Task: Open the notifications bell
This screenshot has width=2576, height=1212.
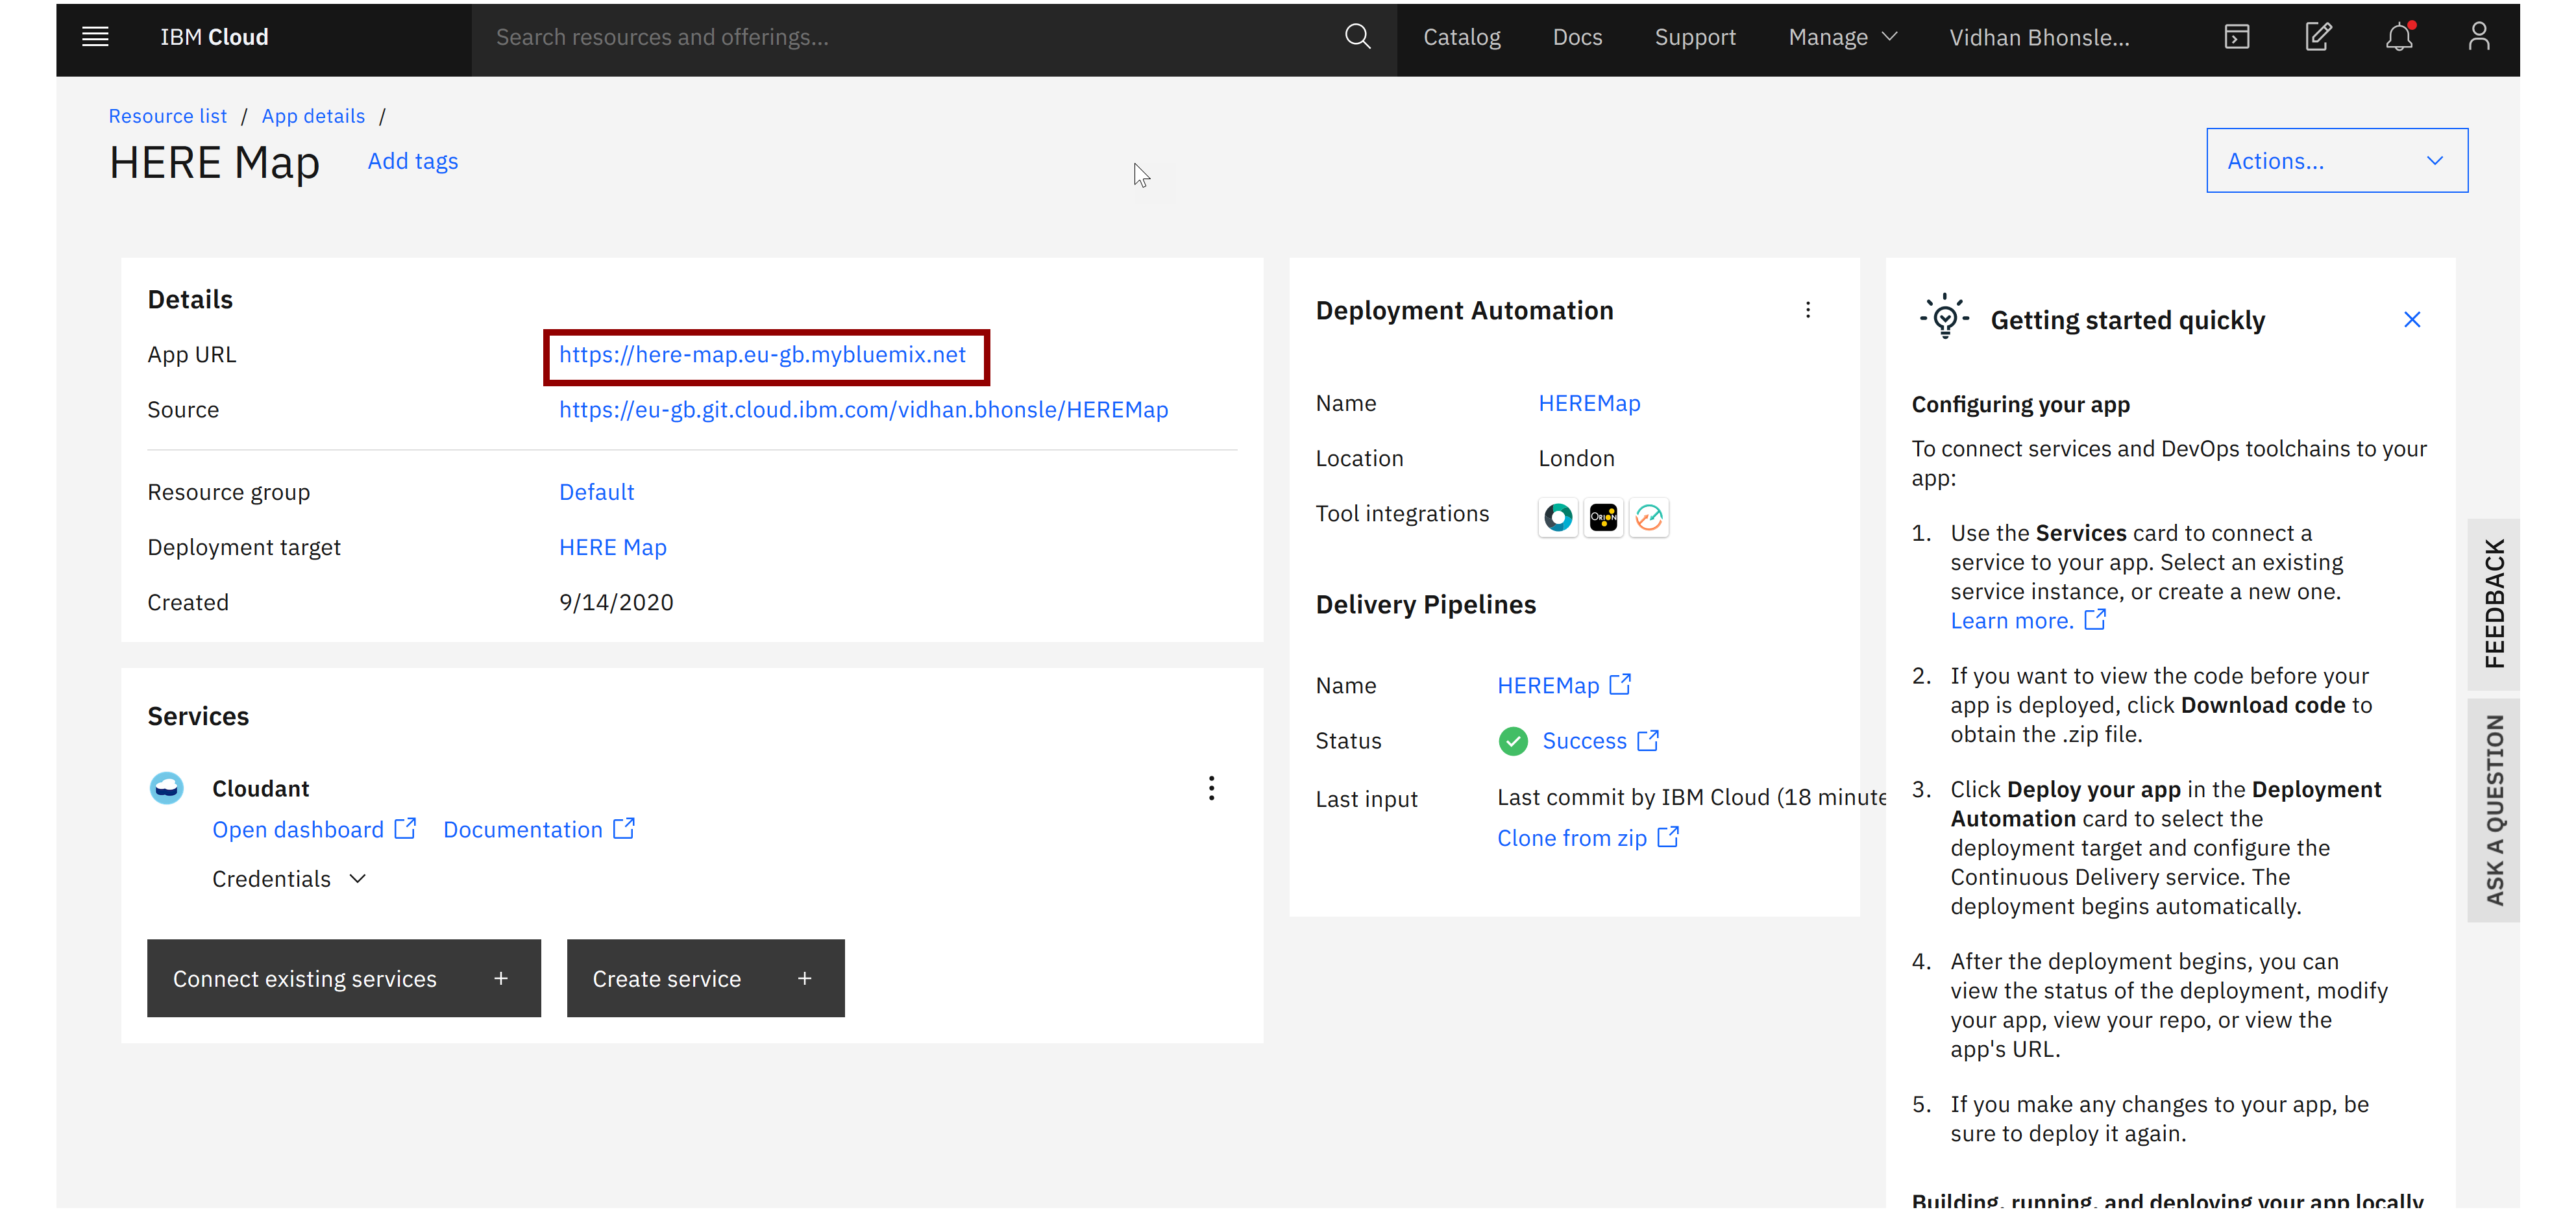Action: (2399, 37)
